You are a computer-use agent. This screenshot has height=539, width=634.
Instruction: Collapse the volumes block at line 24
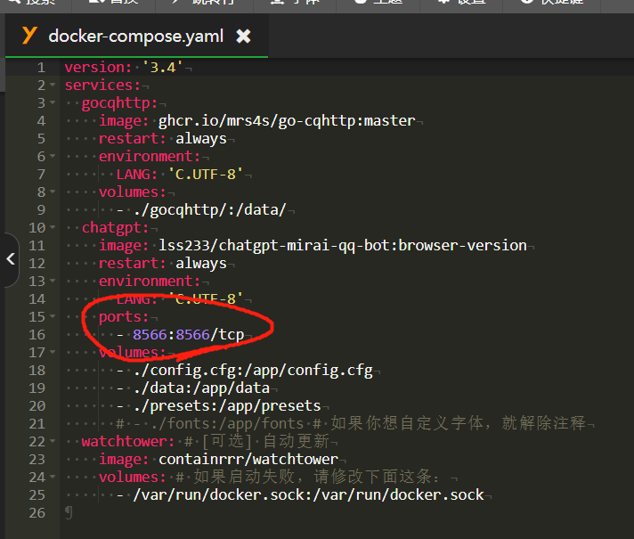[x=53, y=477]
